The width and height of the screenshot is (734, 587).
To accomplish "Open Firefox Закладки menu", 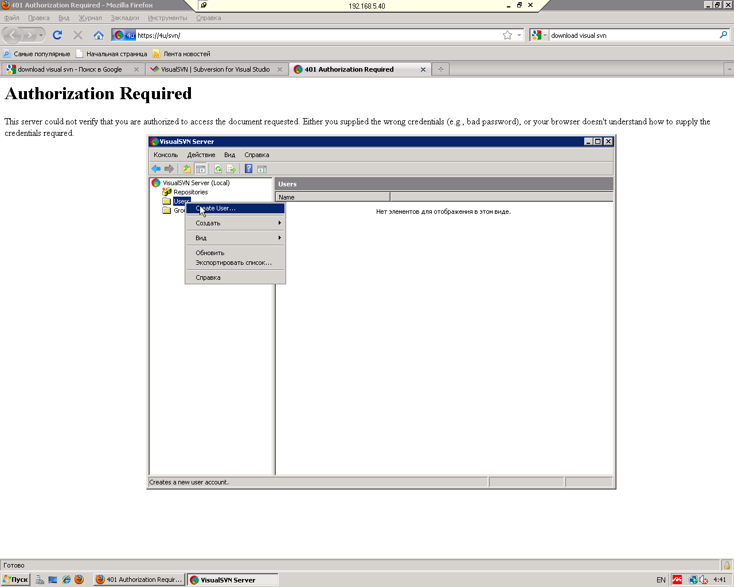I will point(125,18).
